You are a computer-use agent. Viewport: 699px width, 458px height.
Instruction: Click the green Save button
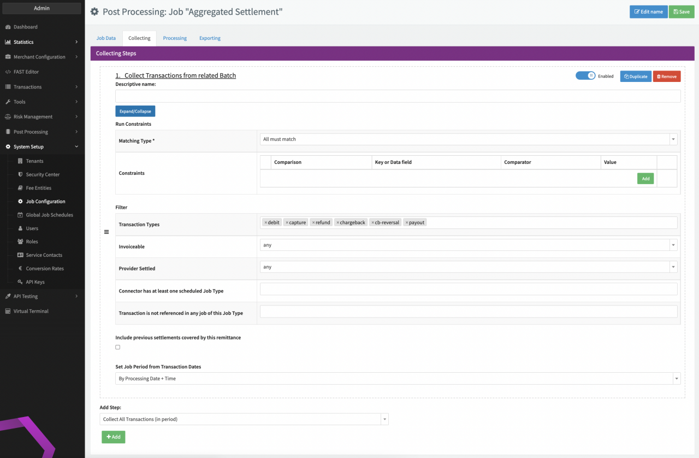tap(681, 12)
